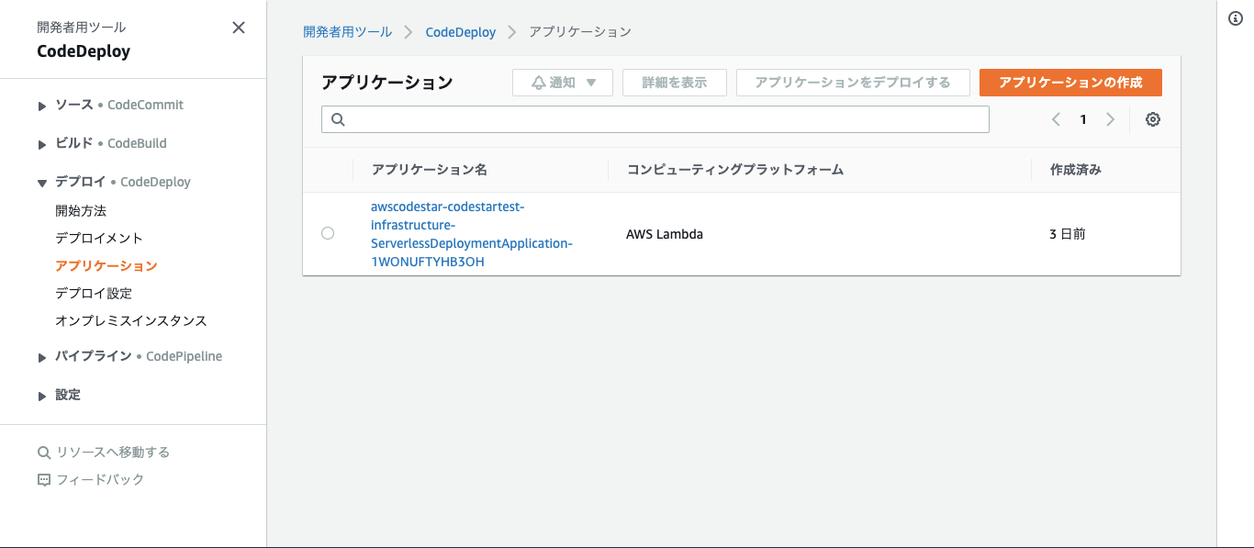Select the awscodestar application radio button
This screenshot has height=548, width=1254.
328,233
